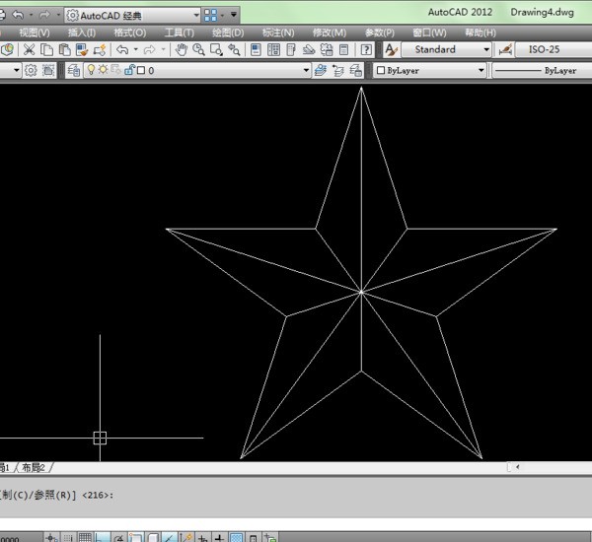This screenshot has width=592, height=542.
Task: Open the 修改(M) menu
Action: pyautogui.click(x=329, y=33)
